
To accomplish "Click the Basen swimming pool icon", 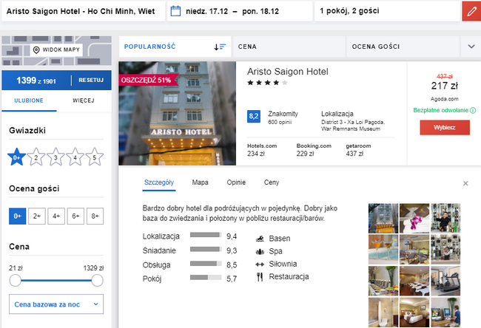I will [x=260, y=239].
